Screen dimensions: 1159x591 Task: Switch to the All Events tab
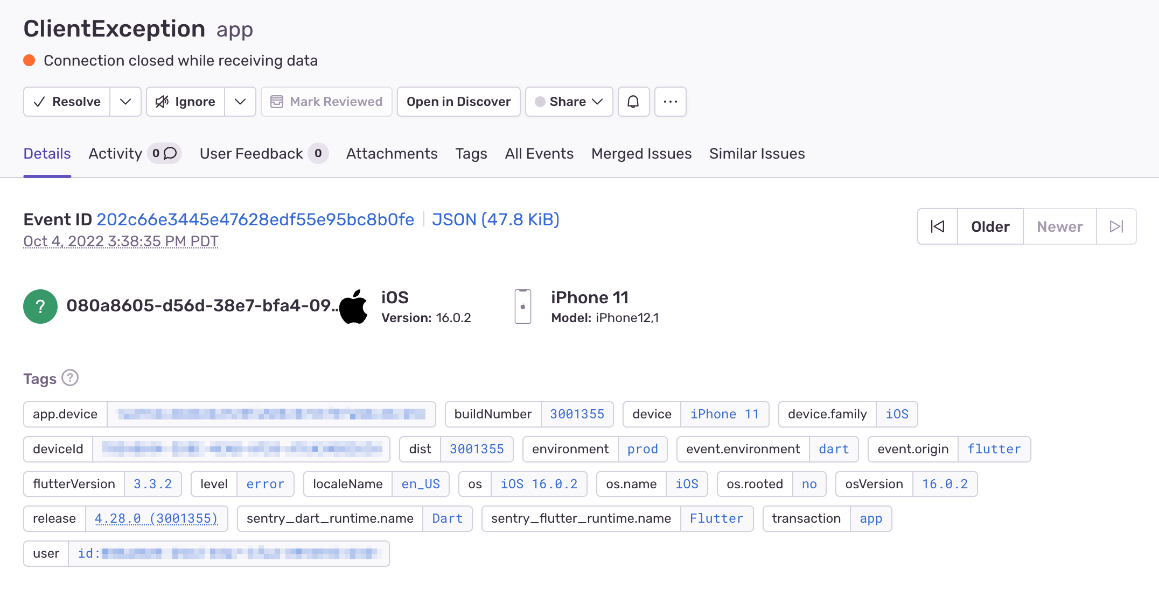pyautogui.click(x=539, y=154)
